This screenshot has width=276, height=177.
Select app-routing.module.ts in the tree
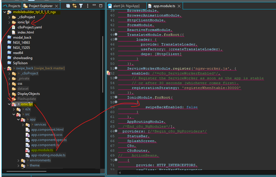pyautogui.click(x=48, y=155)
